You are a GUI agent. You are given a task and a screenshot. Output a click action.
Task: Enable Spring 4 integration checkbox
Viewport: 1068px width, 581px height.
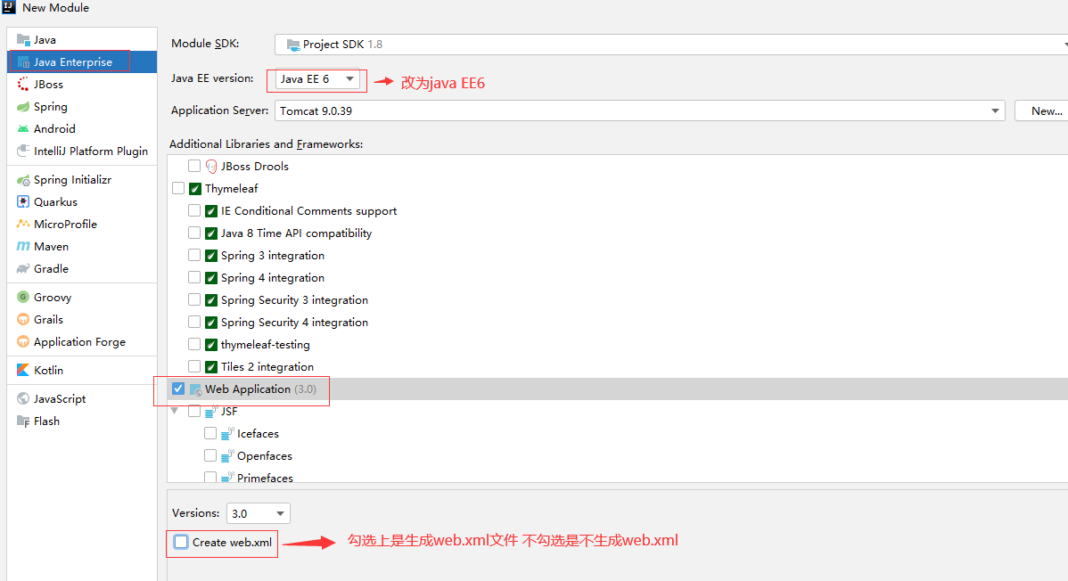[x=194, y=277]
